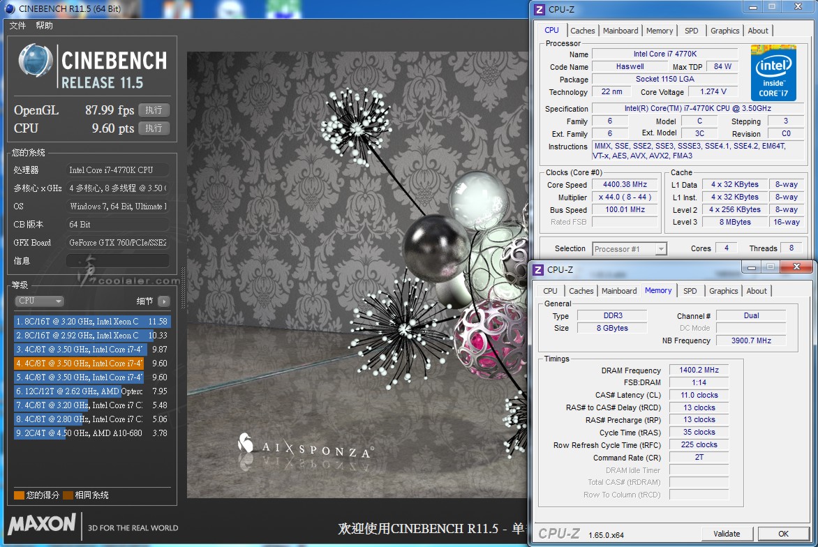Click the Multiplier value x 44.0
Image resolution: width=818 pixels, height=547 pixels.
625,197
